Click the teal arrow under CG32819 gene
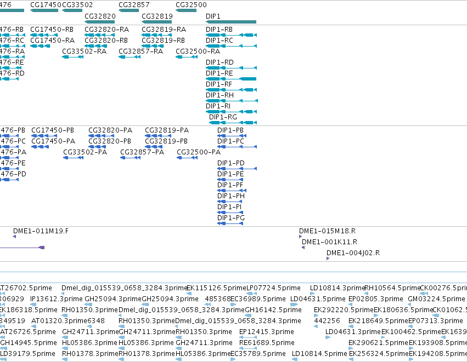 point(157,22)
